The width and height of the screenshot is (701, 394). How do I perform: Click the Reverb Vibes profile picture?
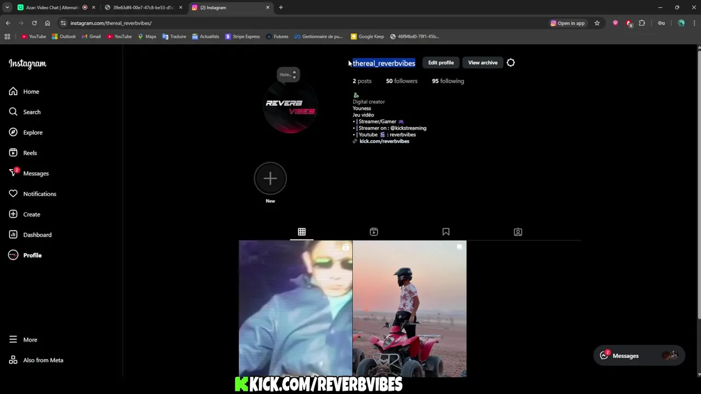point(290,107)
